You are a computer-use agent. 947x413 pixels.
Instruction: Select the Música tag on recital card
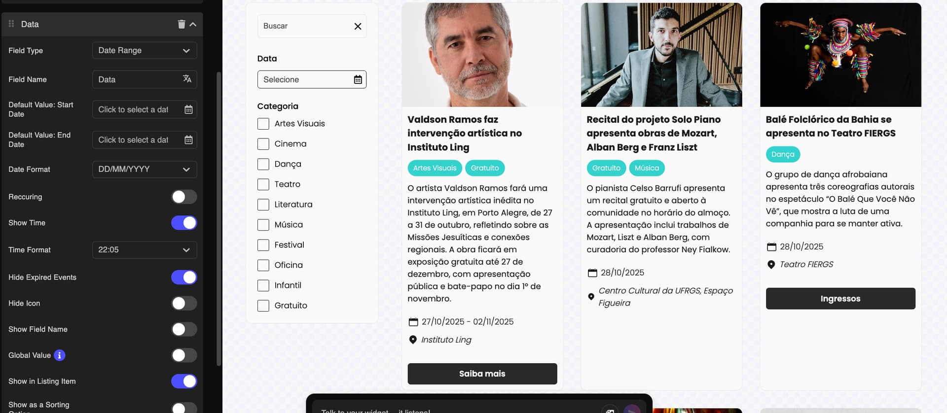[x=647, y=168]
